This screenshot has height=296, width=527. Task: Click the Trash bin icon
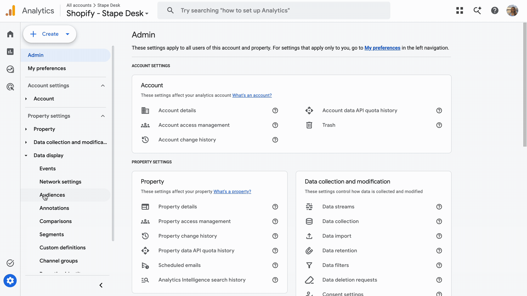[x=309, y=125]
